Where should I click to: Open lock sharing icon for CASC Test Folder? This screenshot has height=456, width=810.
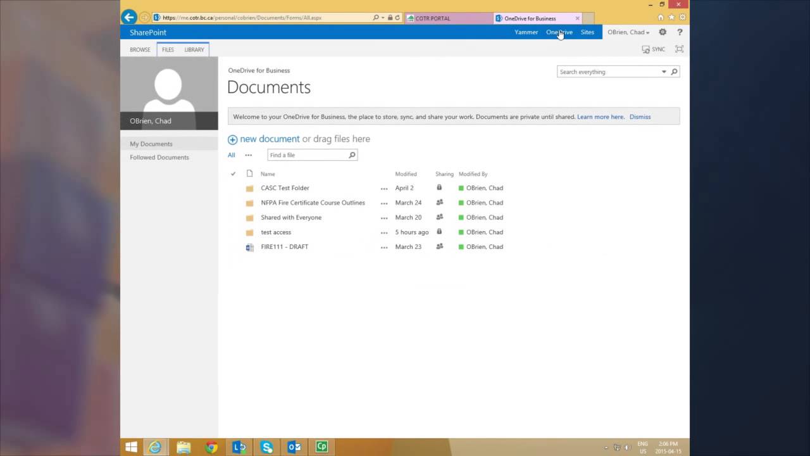[439, 188]
